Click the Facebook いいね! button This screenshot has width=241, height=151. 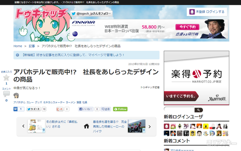[x=86, y=109]
